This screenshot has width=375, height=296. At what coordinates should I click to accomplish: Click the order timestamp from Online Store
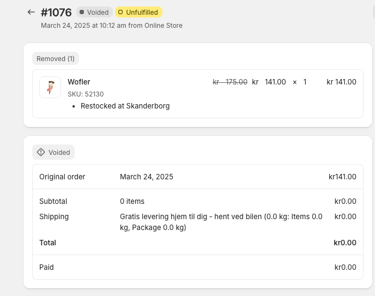[x=112, y=26]
